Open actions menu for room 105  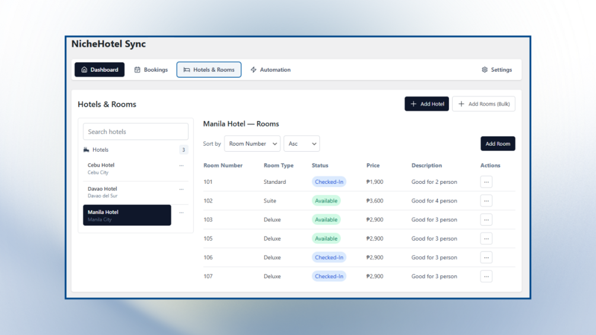click(x=486, y=238)
